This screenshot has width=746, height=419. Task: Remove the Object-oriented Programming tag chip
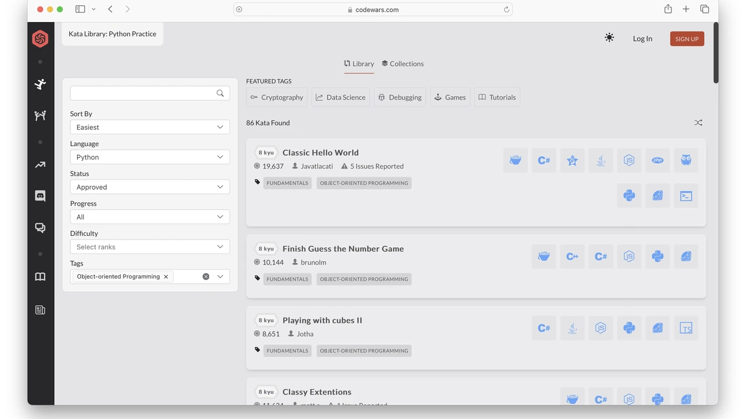point(166,277)
